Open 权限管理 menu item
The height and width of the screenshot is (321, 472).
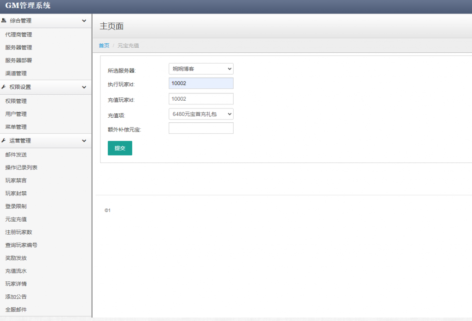point(16,101)
